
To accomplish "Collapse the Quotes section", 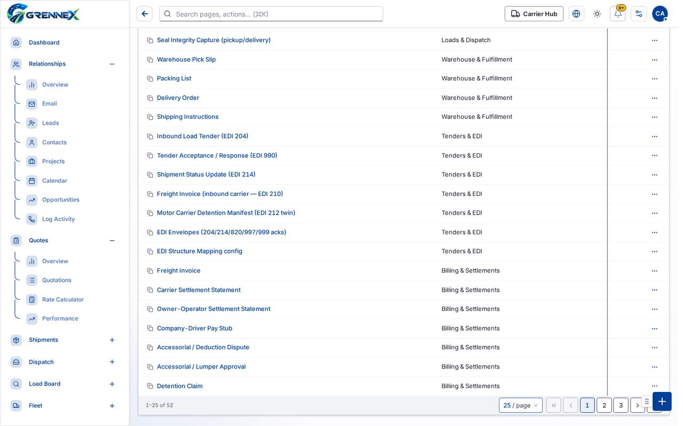I will pyautogui.click(x=112, y=241).
